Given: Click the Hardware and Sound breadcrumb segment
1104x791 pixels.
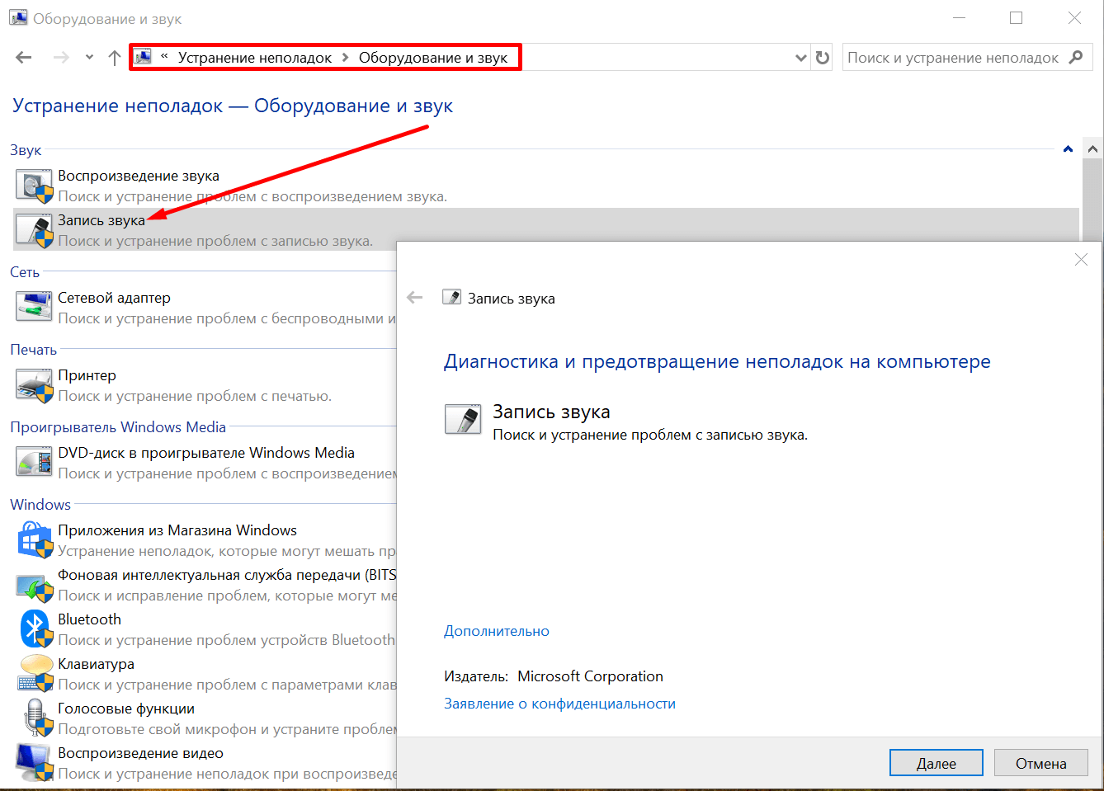Looking at the screenshot, I should (432, 58).
